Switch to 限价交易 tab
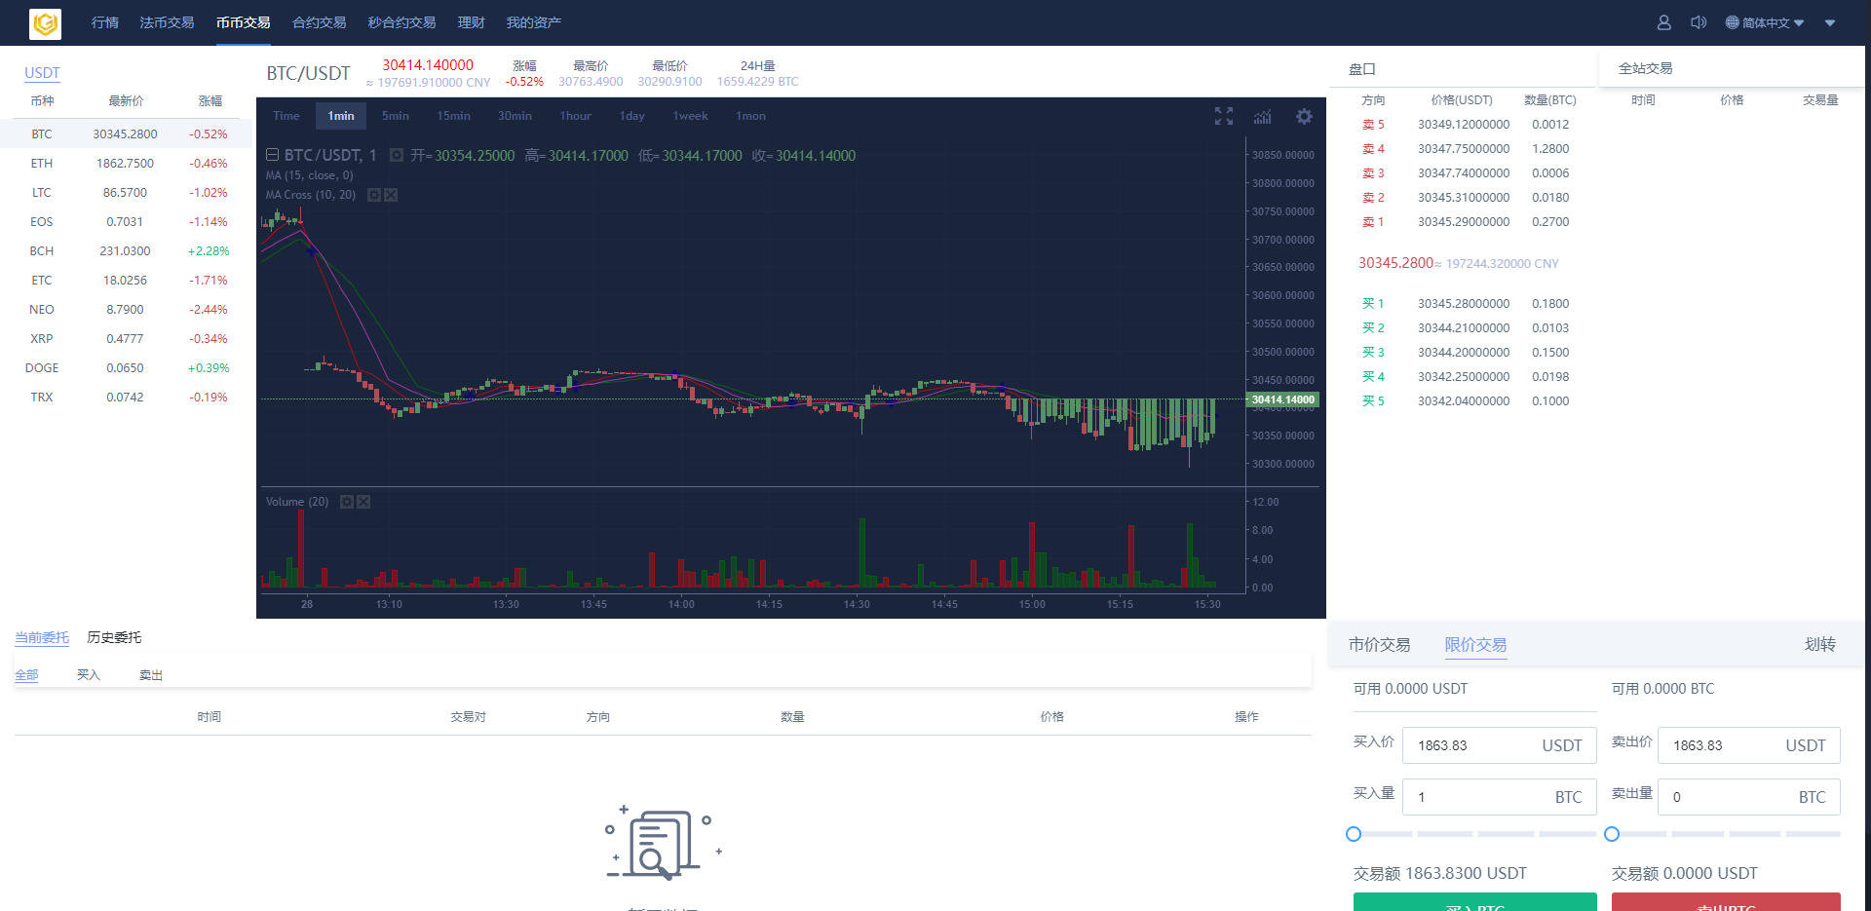The height and width of the screenshot is (911, 1871). coord(1475,644)
